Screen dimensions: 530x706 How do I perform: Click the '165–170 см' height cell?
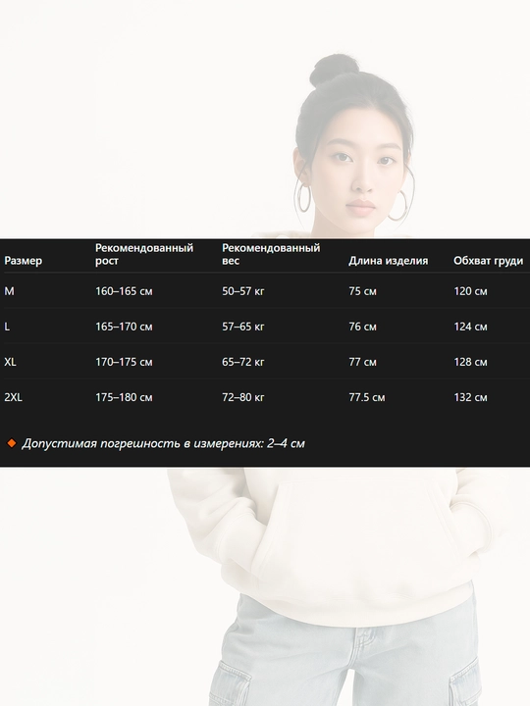(x=124, y=327)
